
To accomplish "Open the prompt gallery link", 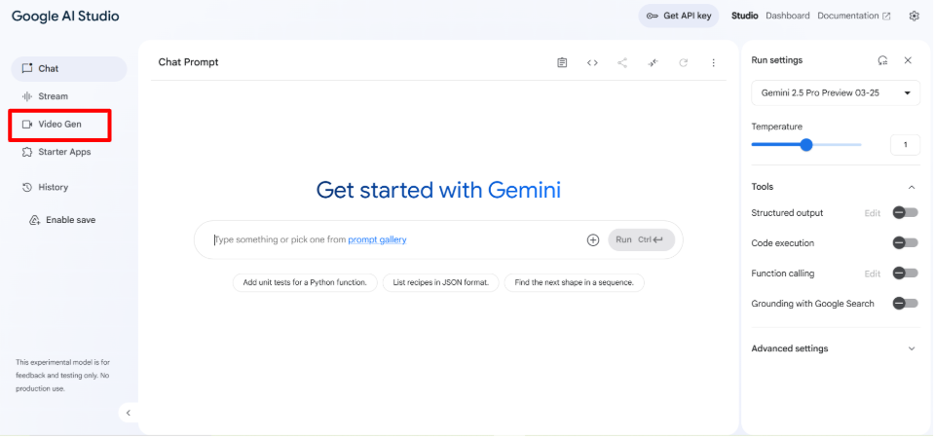I will point(377,240).
